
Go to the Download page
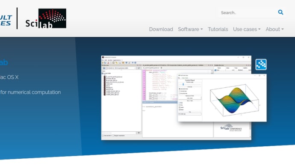coord(161,30)
